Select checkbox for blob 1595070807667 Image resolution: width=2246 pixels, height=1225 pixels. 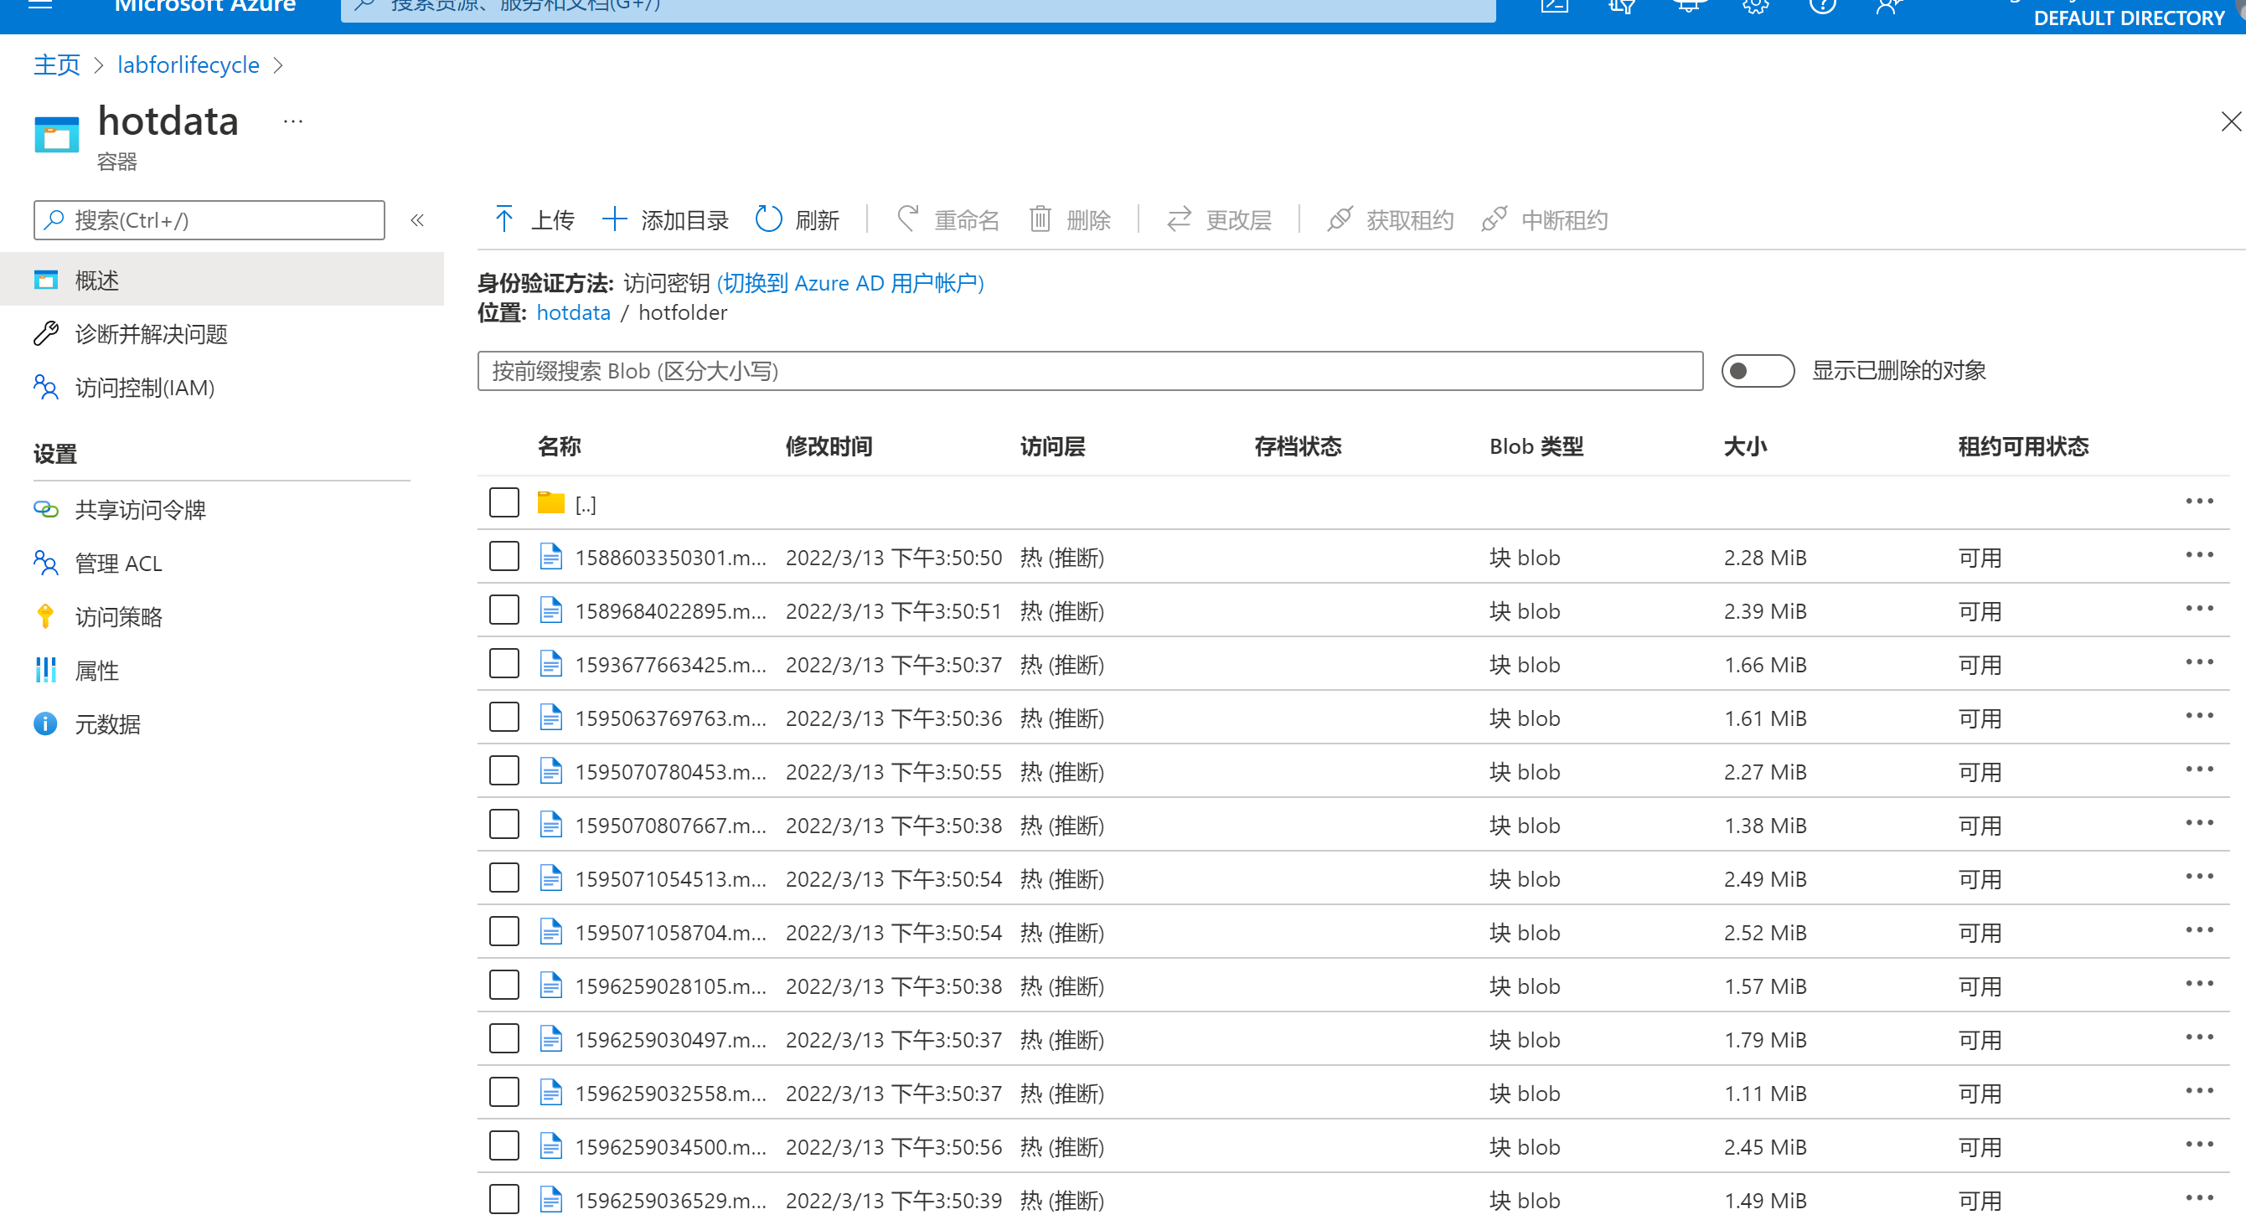click(504, 824)
